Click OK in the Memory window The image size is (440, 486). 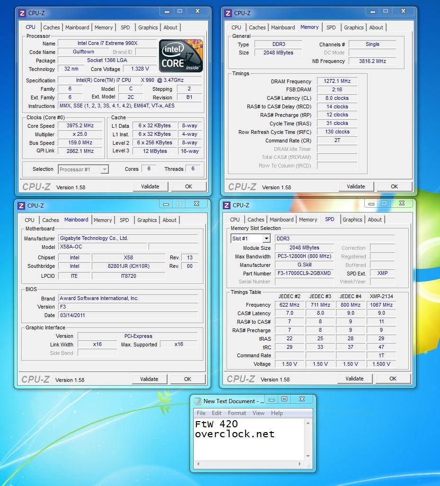coord(394,186)
